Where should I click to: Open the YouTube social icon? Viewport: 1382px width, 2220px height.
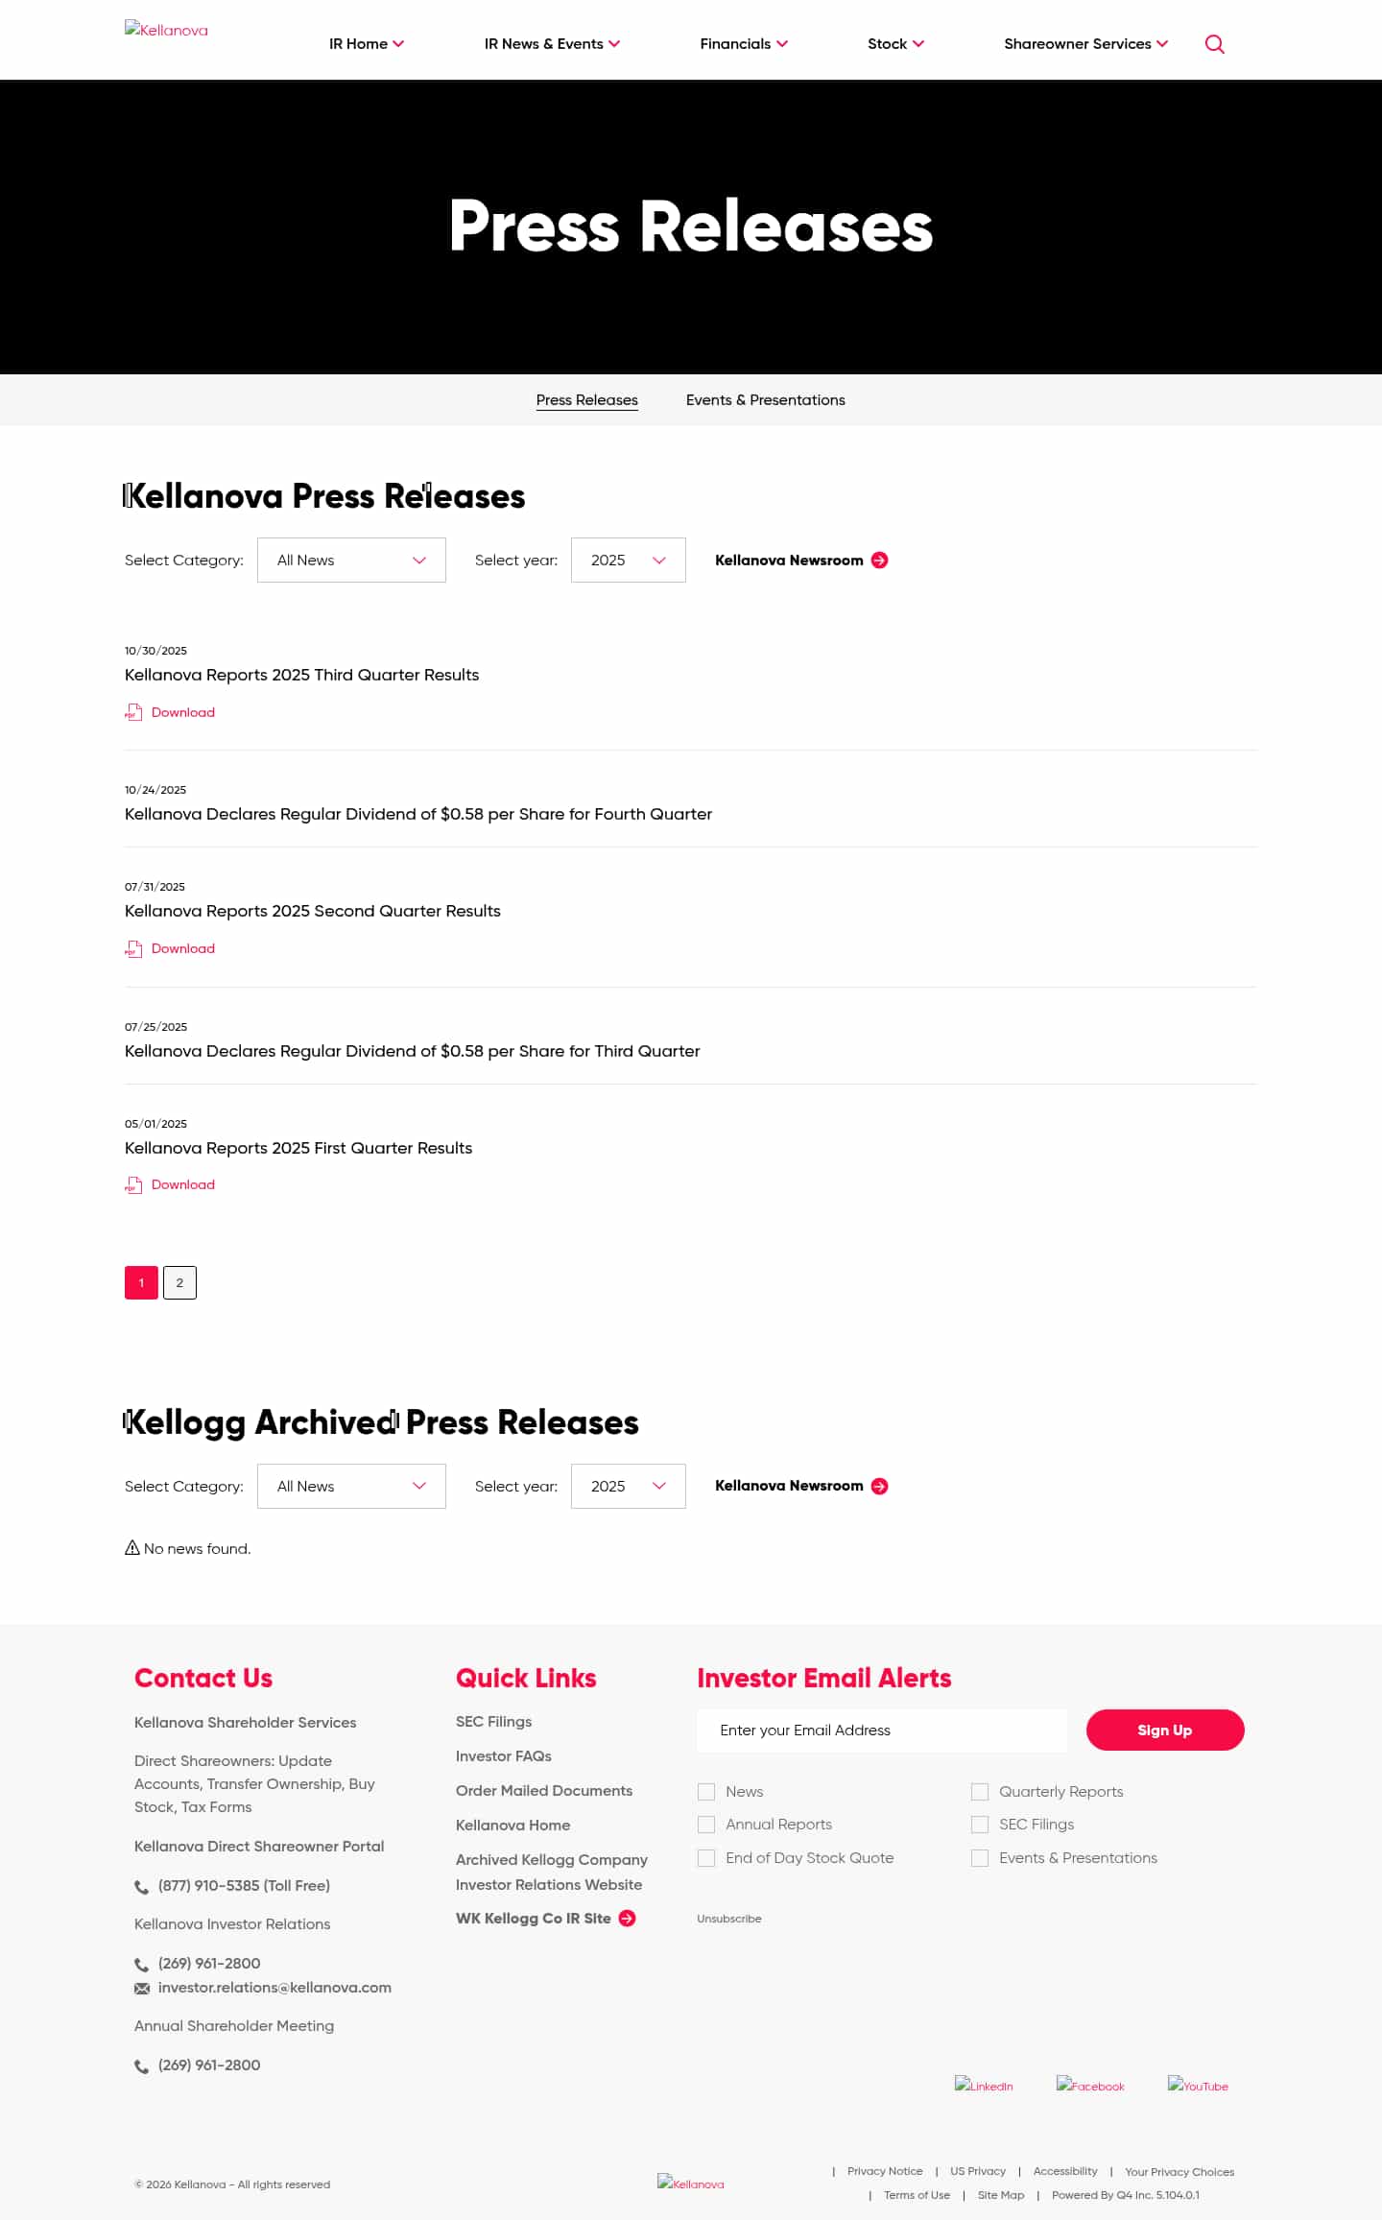click(1198, 2085)
